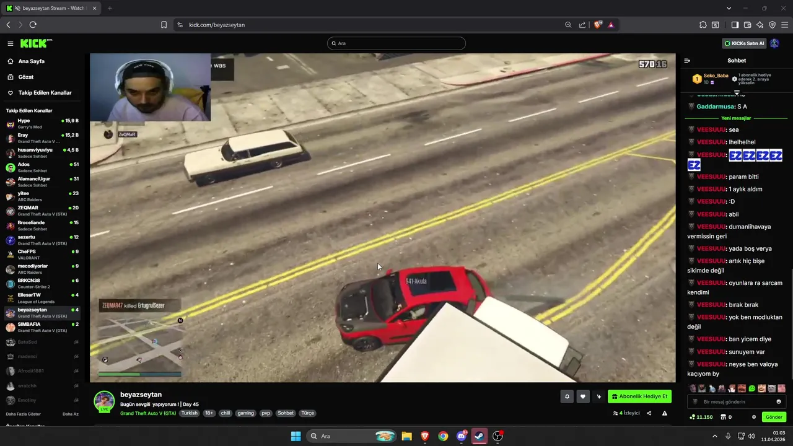Share this page using the address bar share icon
This screenshot has height=446, width=793.
coord(582,25)
